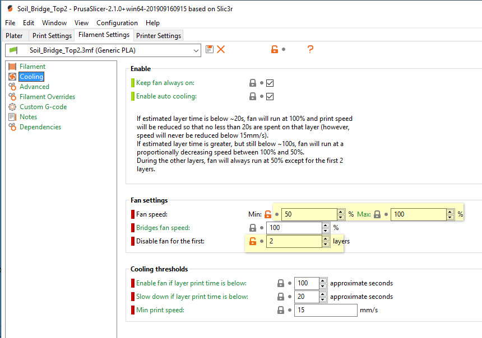Screen dimensions: 482x338
Task: Open Custom G-code page
Action: (43, 107)
